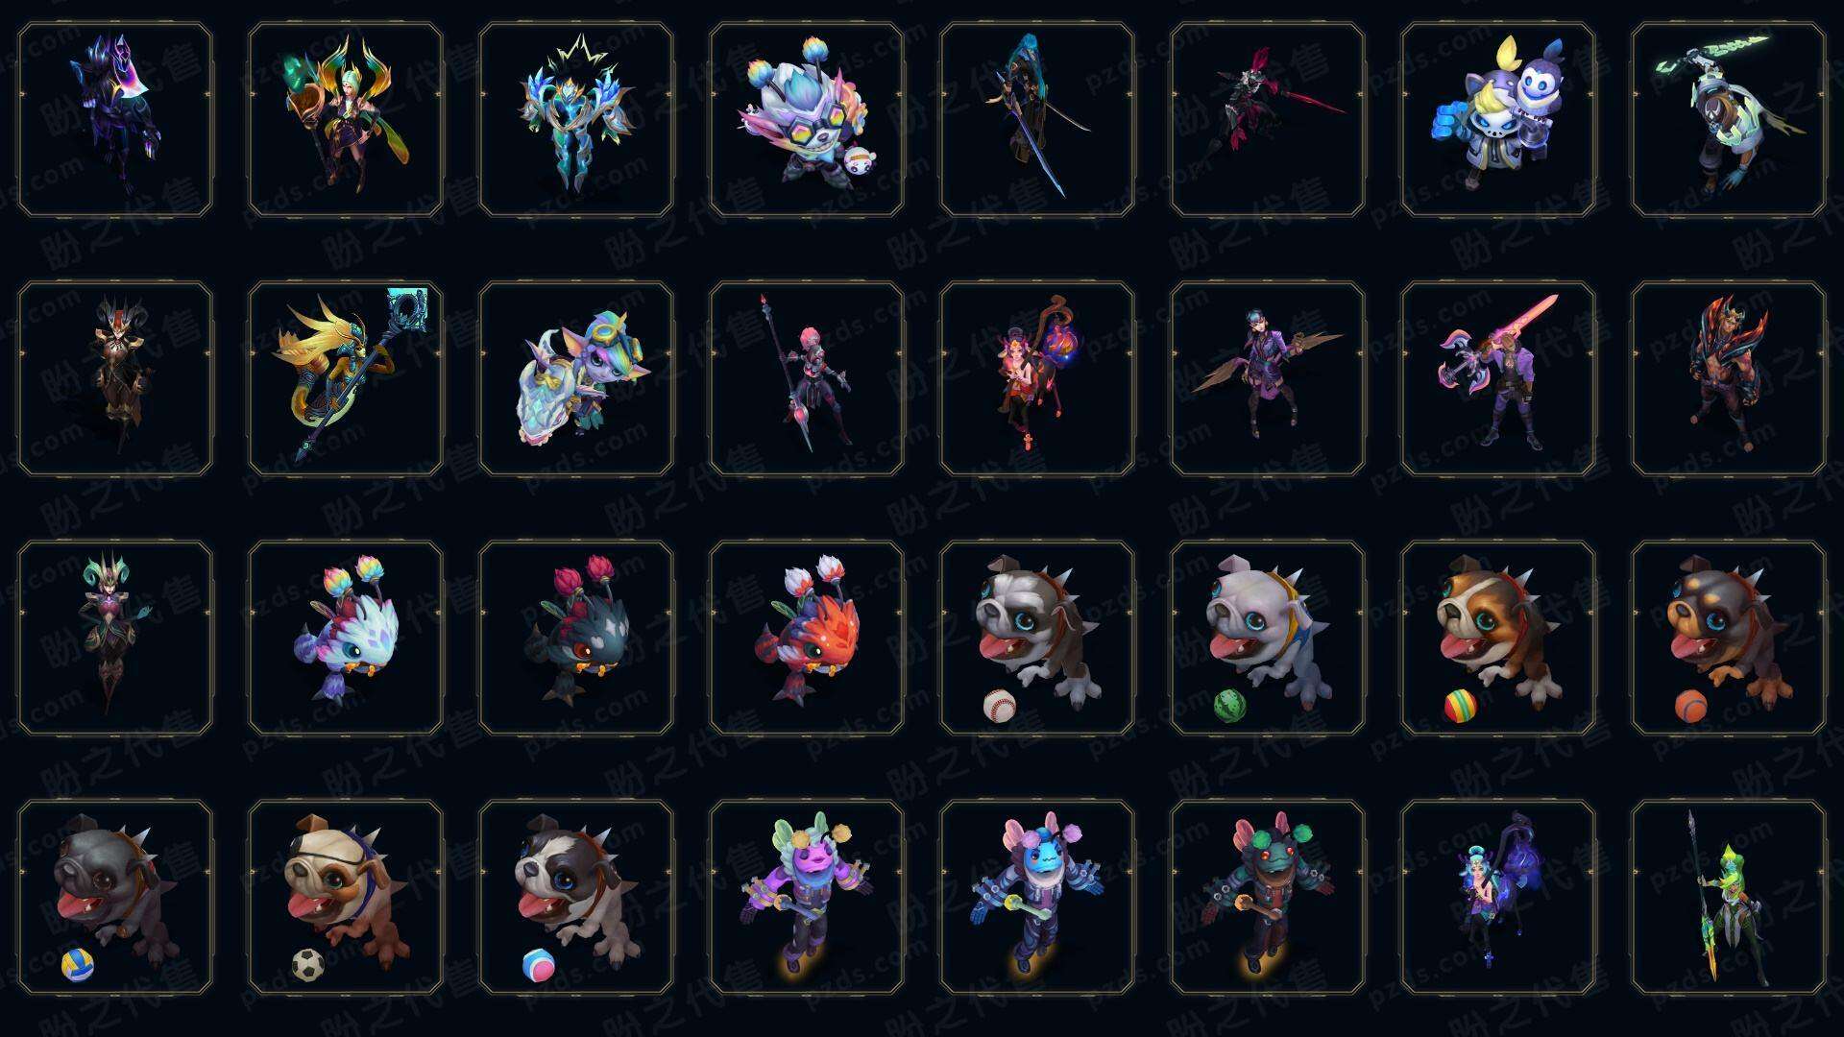Pick the green-haired spear wielder thumbnail
Image resolution: width=1844 pixels, height=1037 pixels.
(x=1729, y=897)
